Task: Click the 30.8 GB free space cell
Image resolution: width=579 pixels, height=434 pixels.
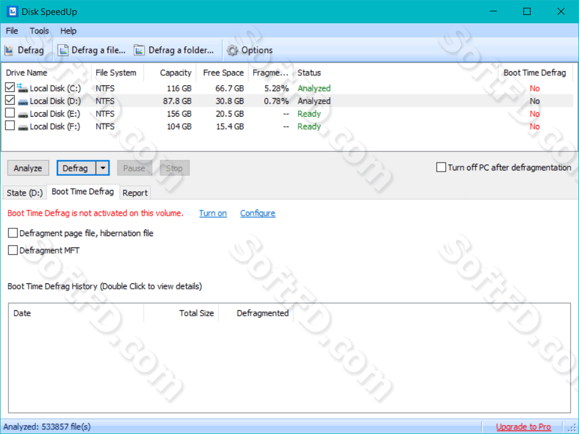Action: [x=230, y=101]
